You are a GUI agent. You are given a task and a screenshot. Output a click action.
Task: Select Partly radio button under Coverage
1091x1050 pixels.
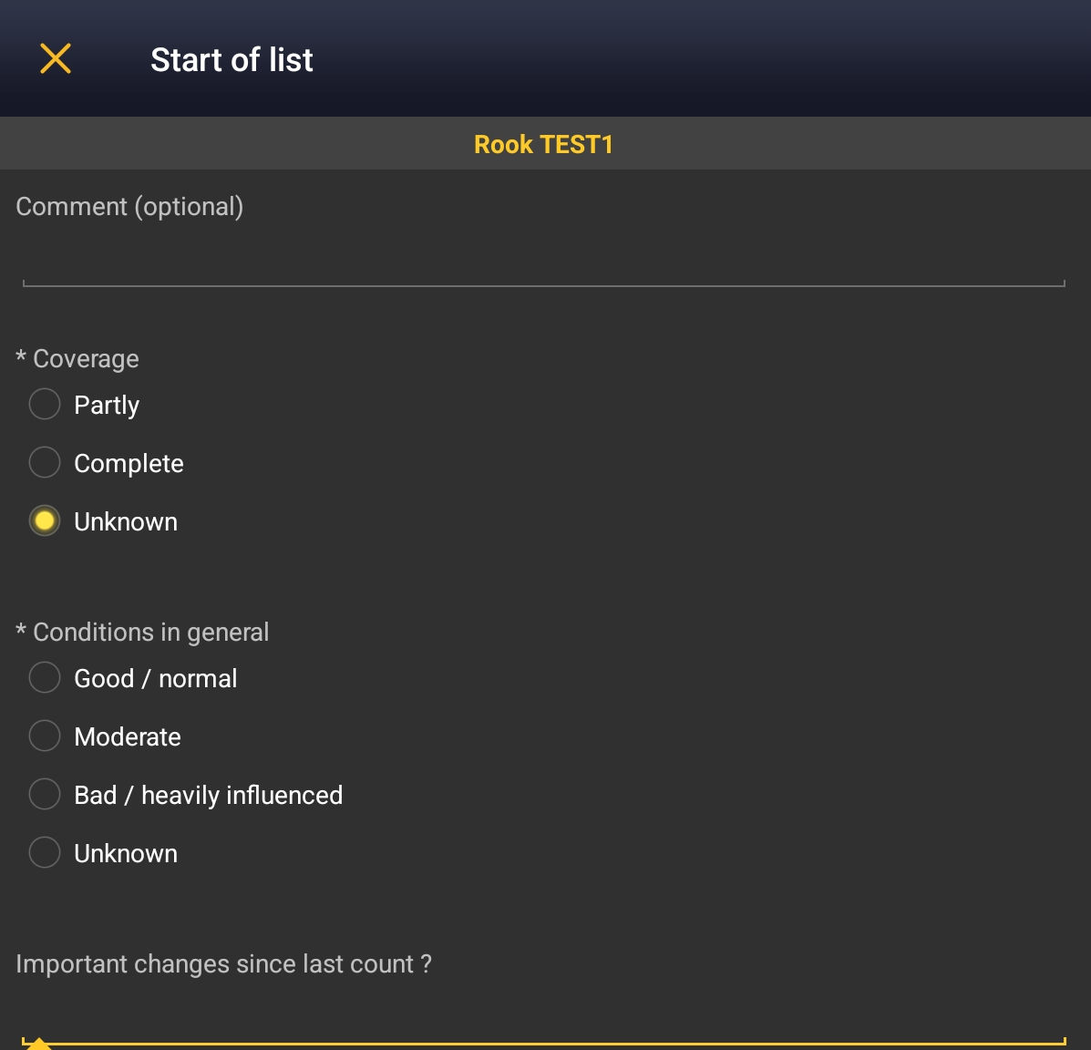[x=45, y=404]
